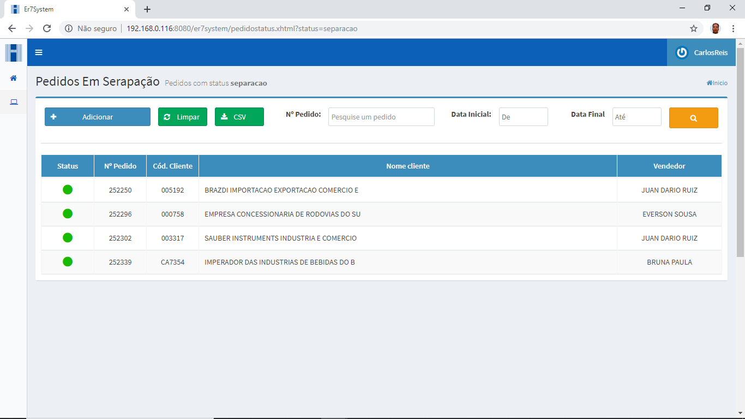745x419 pixels.
Task: Go back with the browser back arrow
Action: click(12, 28)
